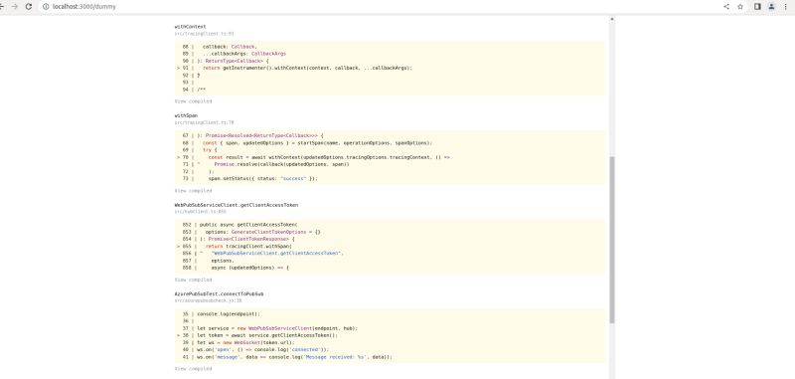Open source path under AzurePubSubTest.connectToPubSub
The height and width of the screenshot is (379, 795).
[x=208, y=300]
